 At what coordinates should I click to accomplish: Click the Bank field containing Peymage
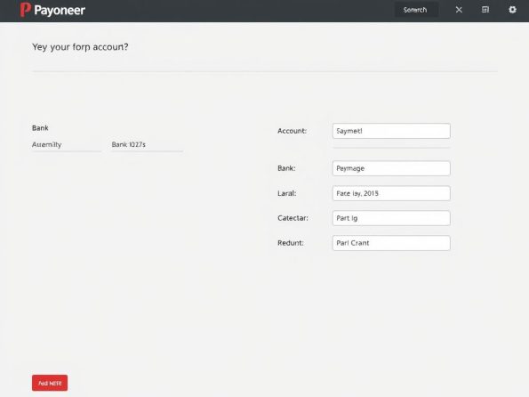pyautogui.click(x=391, y=168)
